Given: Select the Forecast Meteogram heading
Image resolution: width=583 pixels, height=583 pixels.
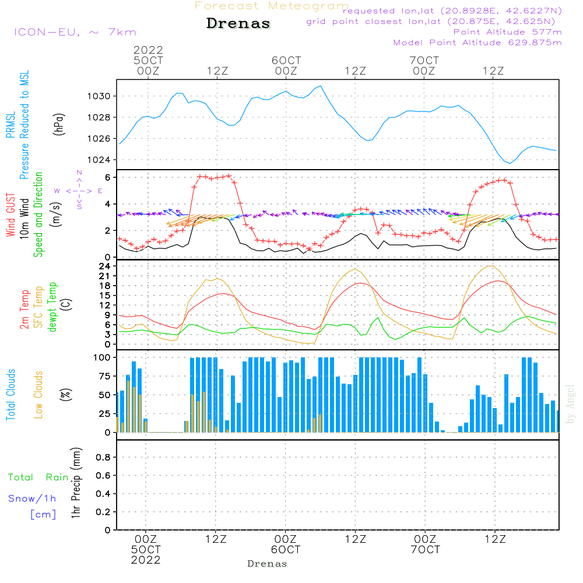Looking at the screenshot, I should [x=272, y=6].
